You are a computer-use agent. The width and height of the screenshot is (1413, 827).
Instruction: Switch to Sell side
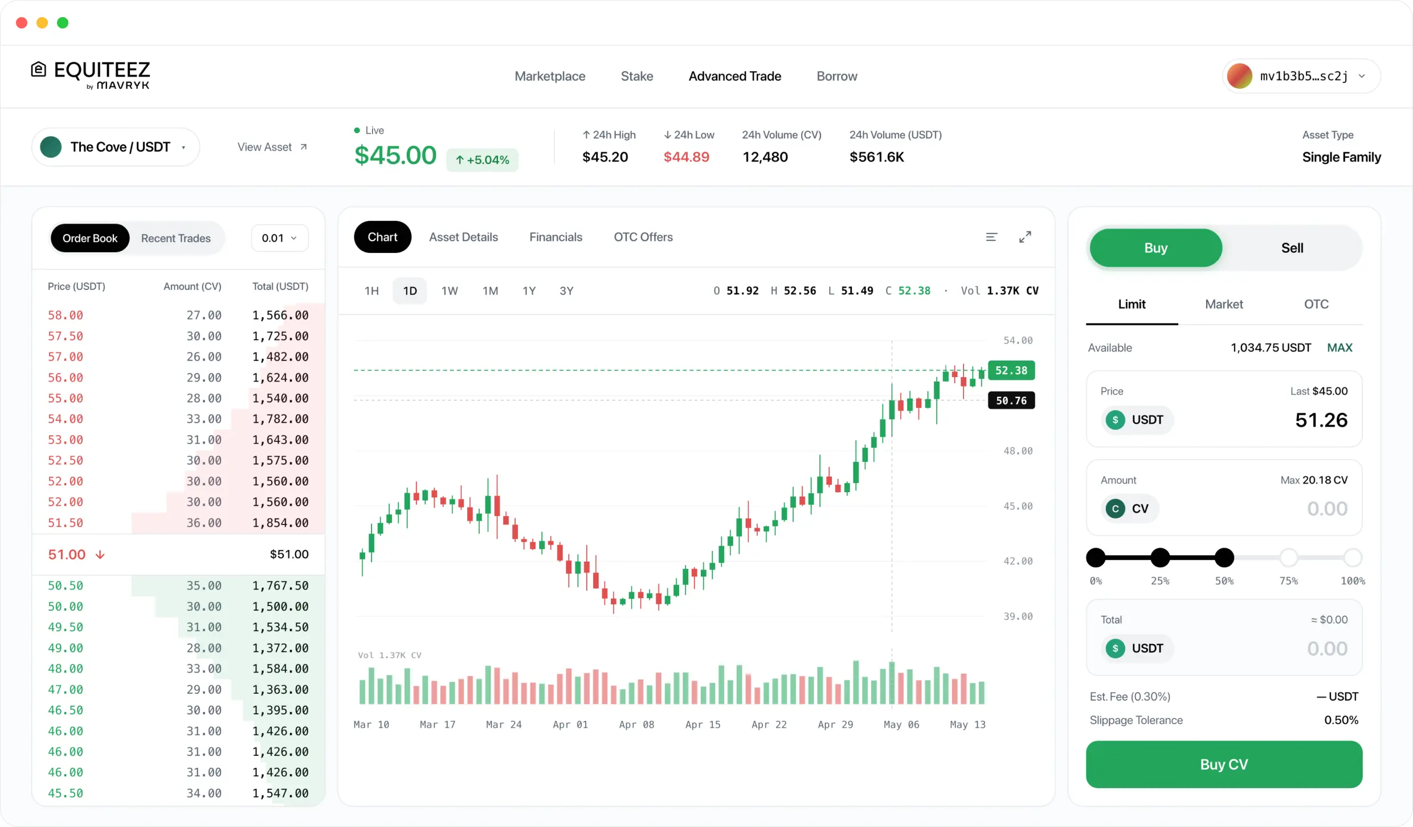click(1292, 248)
